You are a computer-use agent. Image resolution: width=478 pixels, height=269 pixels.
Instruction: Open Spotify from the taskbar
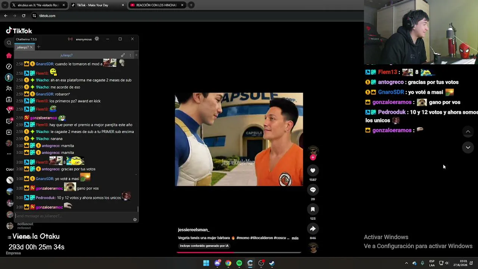[x=239, y=263]
